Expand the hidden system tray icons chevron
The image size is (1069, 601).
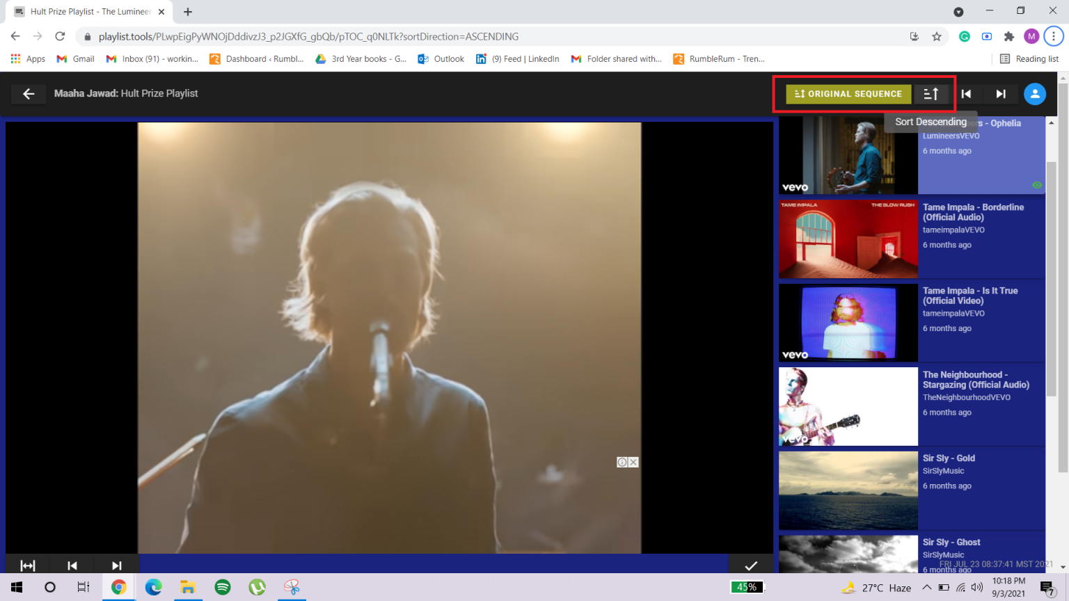coord(927,588)
